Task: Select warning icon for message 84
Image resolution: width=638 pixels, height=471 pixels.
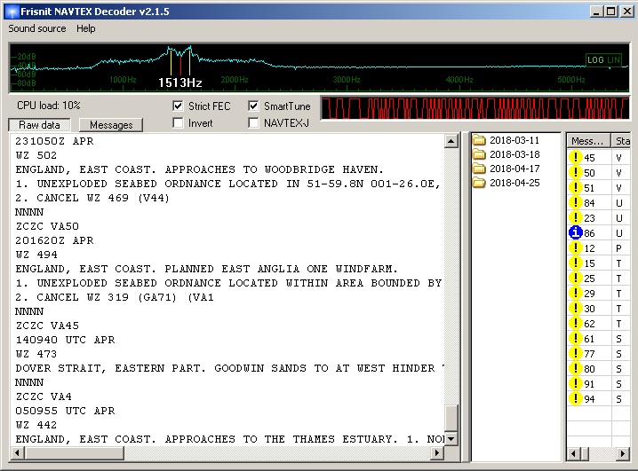Action: (x=575, y=202)
